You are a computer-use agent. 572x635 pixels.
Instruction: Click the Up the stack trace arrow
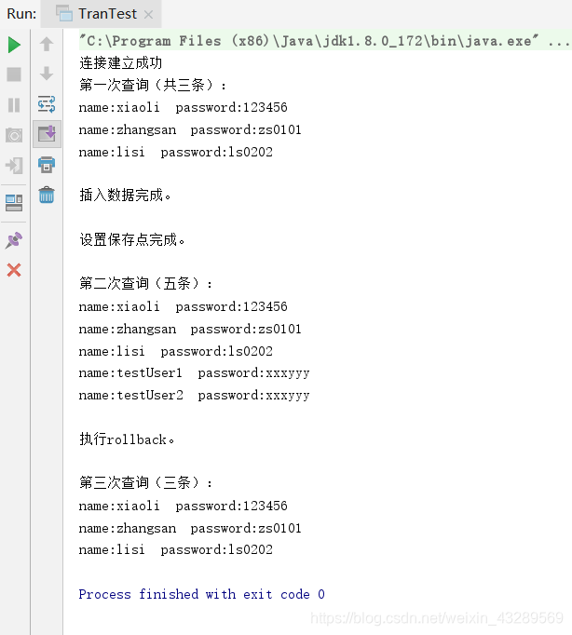pyautogui.click(x=47, y=44)
